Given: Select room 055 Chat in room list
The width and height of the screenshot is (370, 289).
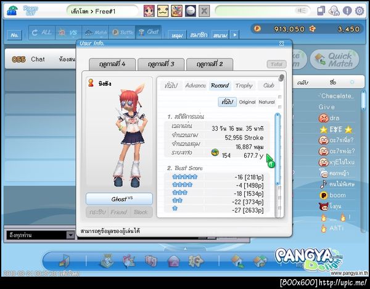Looking at the screenshot, I should pyautogui.click(x=41, y=59).
